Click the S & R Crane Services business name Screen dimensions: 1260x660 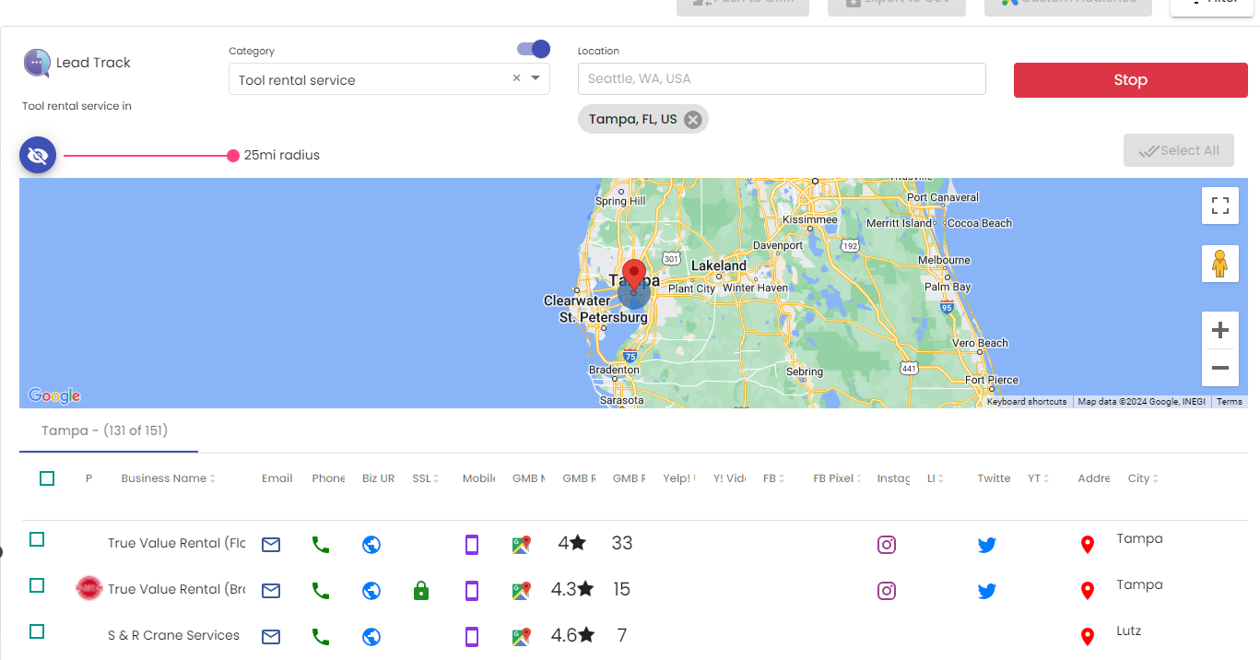point(173,635)
